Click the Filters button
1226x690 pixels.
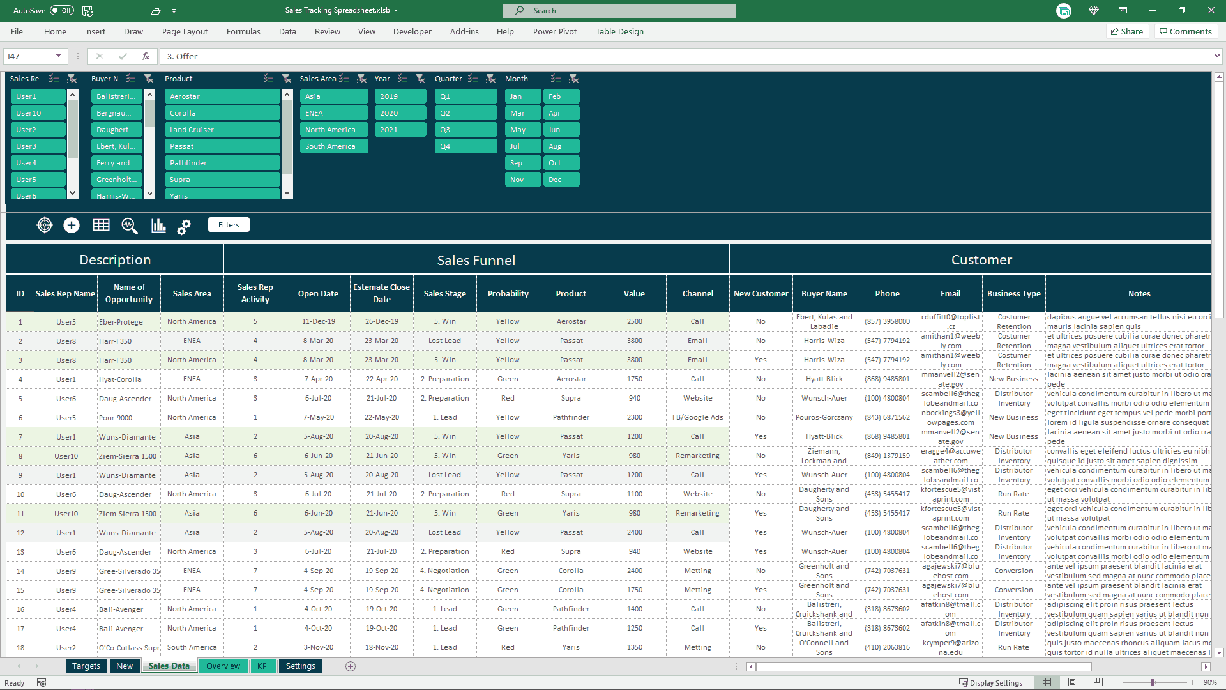click(229, 225)
